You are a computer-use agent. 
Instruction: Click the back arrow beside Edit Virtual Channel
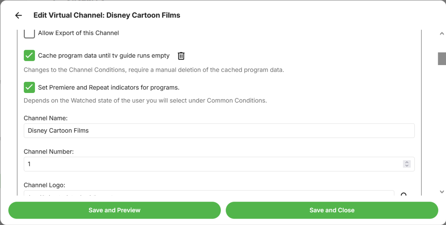point(18,15)
